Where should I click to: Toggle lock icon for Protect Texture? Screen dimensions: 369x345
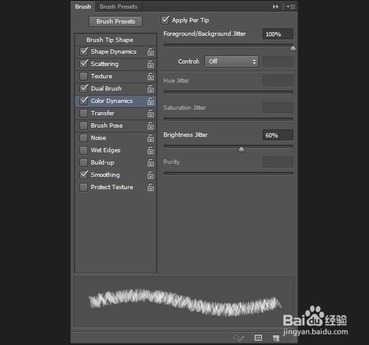coord(151,187)
